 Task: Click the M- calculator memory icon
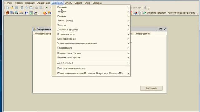[139, 8]
